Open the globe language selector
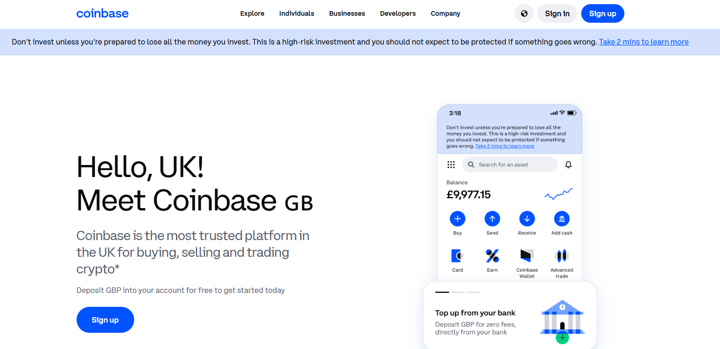The height and width of the screenshot is (349, 720). pos(524,13)
